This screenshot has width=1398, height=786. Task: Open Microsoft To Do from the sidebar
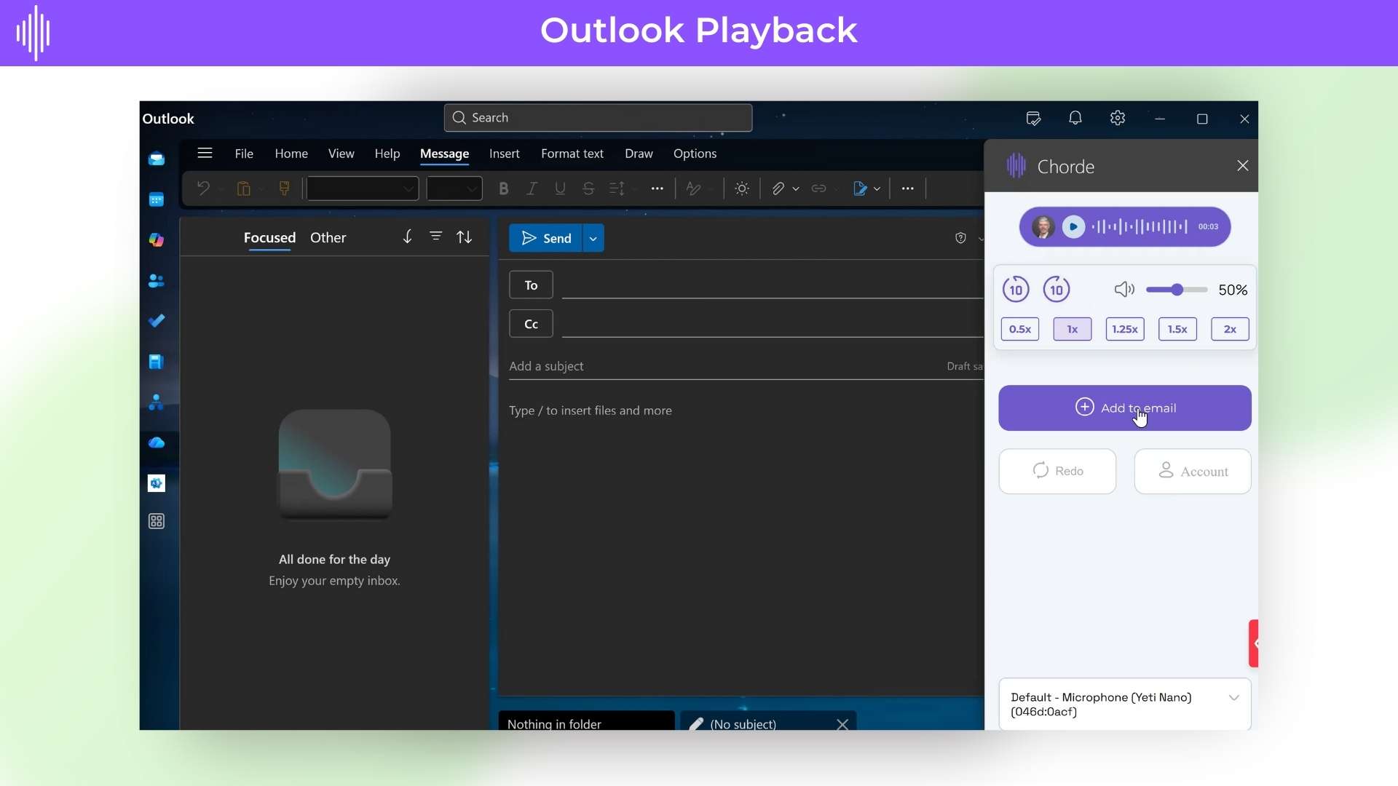pyautogui.click(x=157, y=320)
